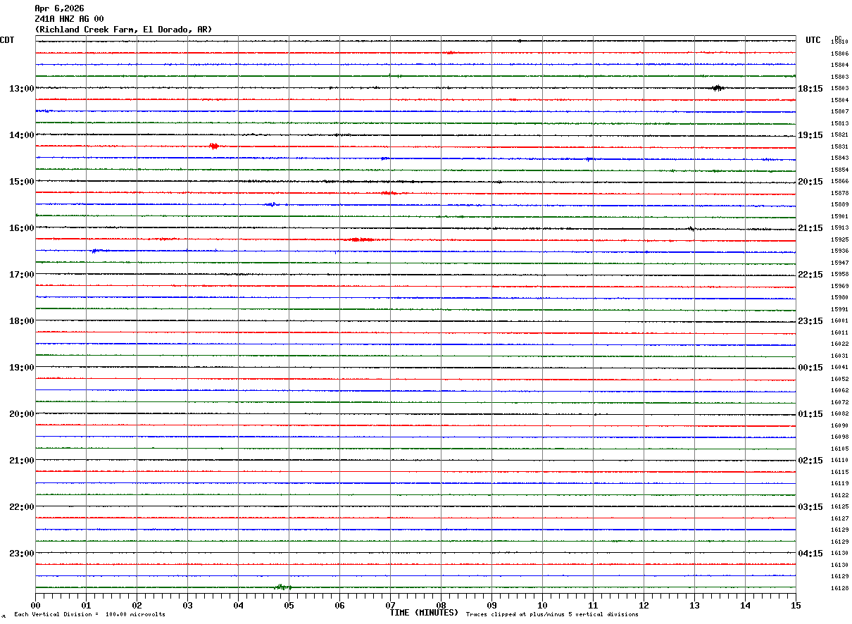Click the 22:15 UTC time label
This screenshot has height=624, width=852.
pos(810,275)
